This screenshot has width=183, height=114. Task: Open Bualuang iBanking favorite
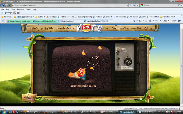click(x=84, y=17)
